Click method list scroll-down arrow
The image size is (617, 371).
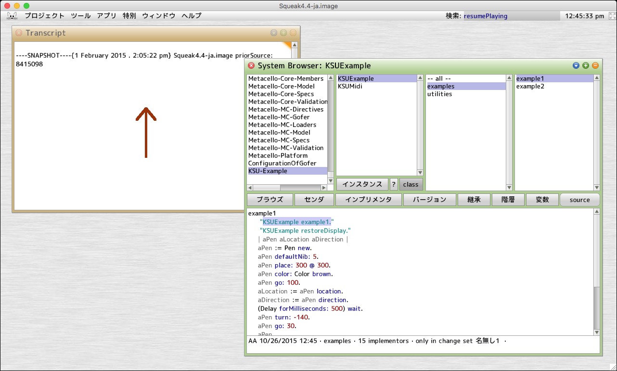(597, 188)
